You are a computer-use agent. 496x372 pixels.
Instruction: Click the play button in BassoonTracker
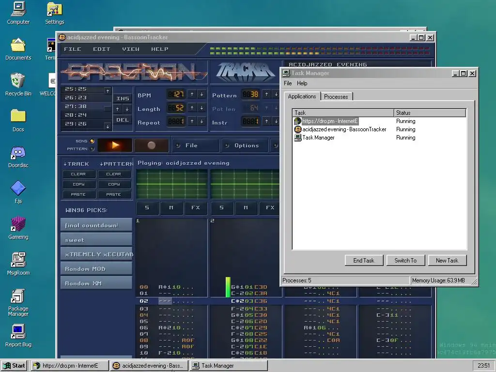pos(115,145)
